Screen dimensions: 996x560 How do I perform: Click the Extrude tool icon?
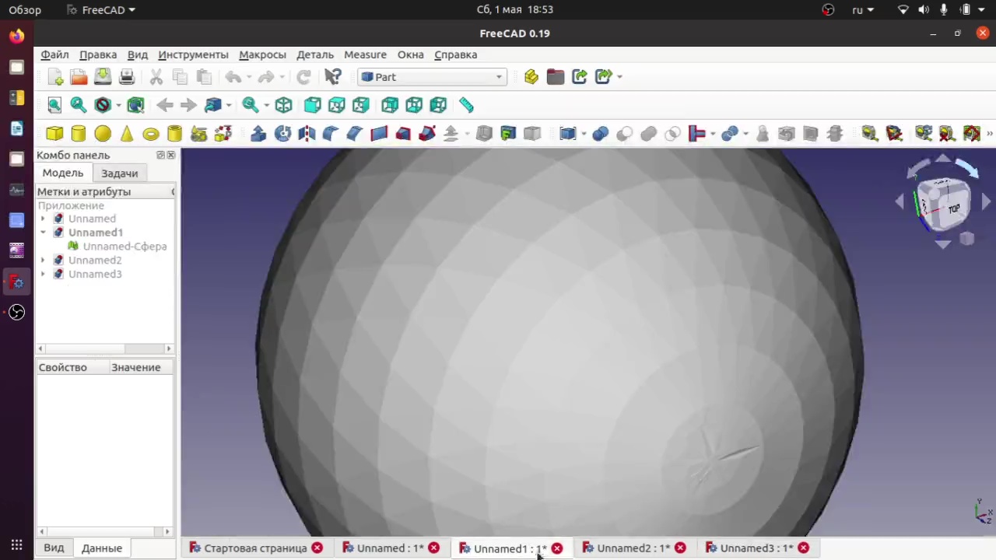click(x=258, y=134)
